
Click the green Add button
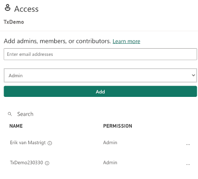pos(100,92)
